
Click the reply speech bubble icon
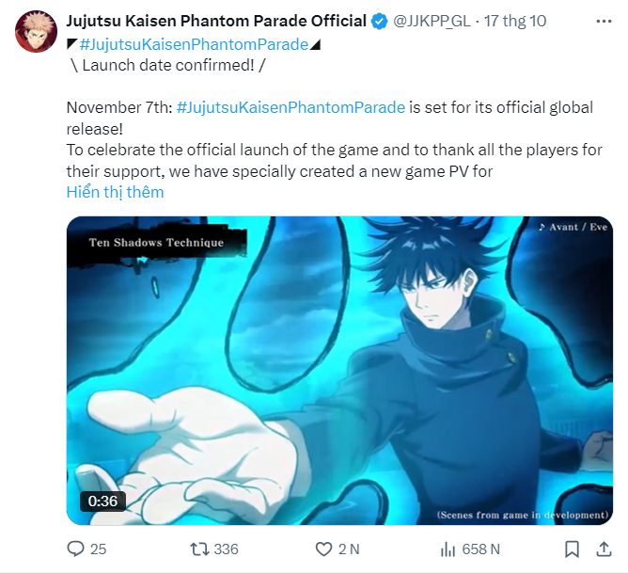coord(75,549)
